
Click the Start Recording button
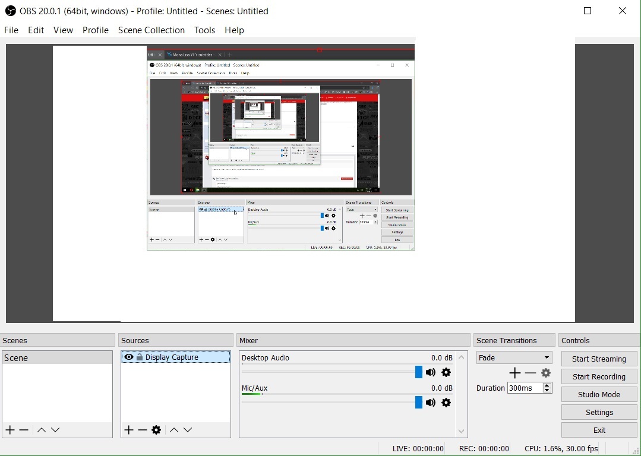(599, 376)
